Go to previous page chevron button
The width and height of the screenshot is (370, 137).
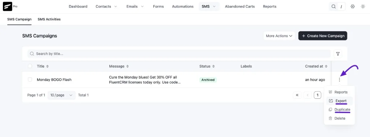(308, 95)
